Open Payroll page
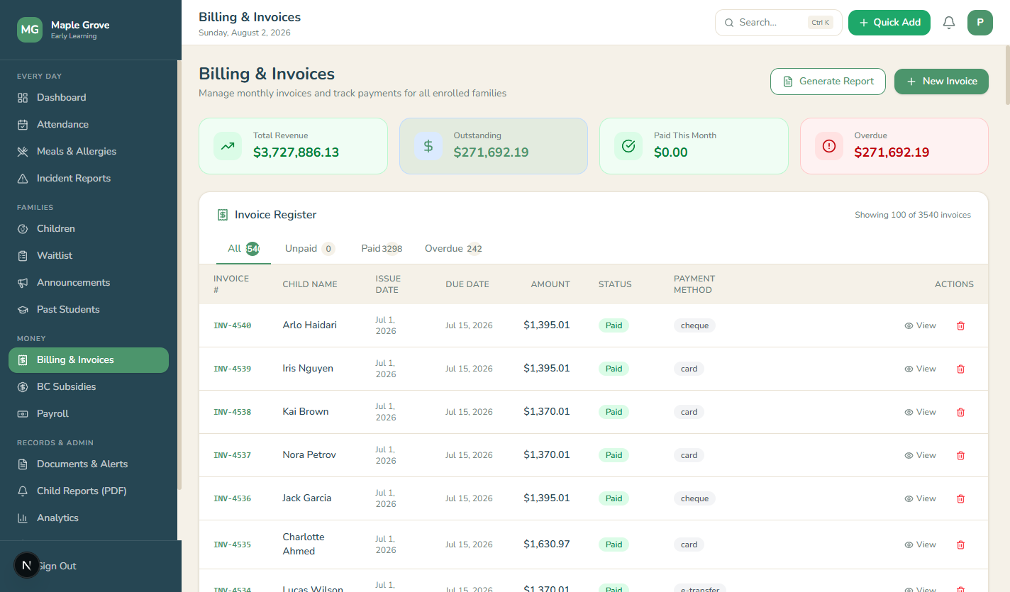This screenshot has width=1010, height=592. pos(89,414)
